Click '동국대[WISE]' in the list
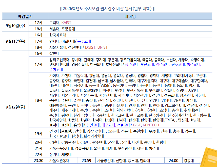The height and width of the screenshot is (167, 217). [x=100, y=86]
